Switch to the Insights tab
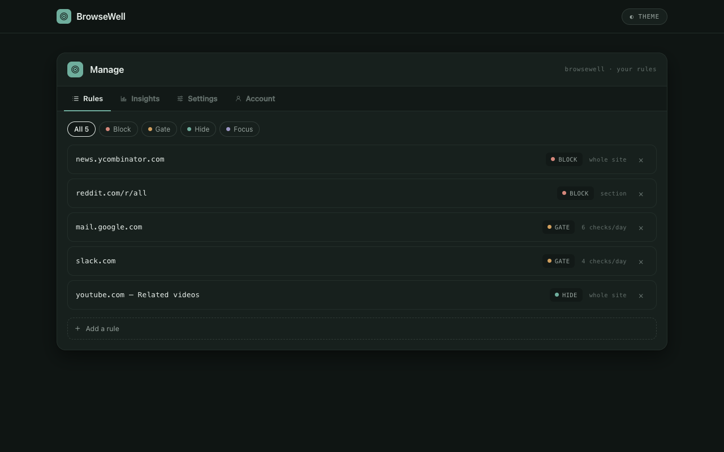 coord(140,99)
